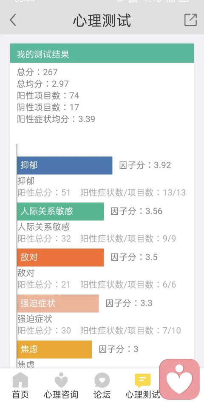Tap the 心理测试 page title

102,20
